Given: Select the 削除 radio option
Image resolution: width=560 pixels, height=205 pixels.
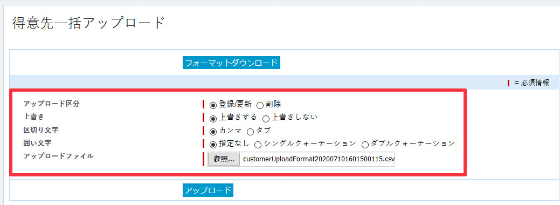Looking at the screenshot, I should tap(260, 105).
